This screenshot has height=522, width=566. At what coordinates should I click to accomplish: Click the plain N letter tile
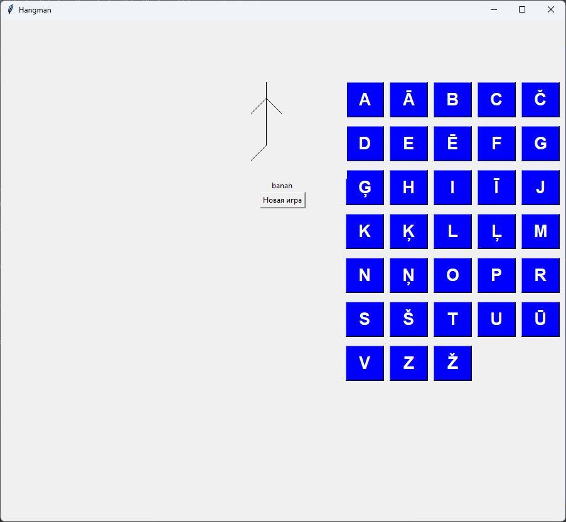pyautogui.click(x=365, y=275)
